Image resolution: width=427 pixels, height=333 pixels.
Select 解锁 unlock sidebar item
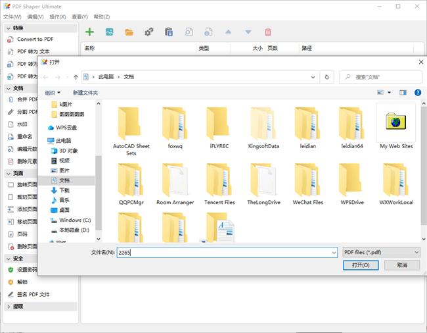22,282
